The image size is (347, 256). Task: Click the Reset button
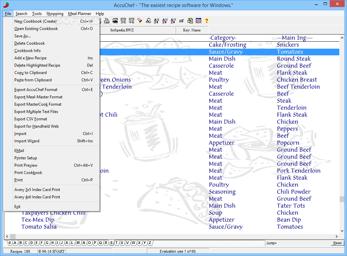(337, 243)
